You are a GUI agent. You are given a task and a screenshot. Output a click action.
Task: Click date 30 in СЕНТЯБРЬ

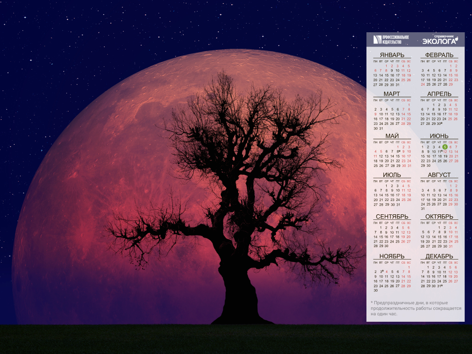tap(387, 246)
